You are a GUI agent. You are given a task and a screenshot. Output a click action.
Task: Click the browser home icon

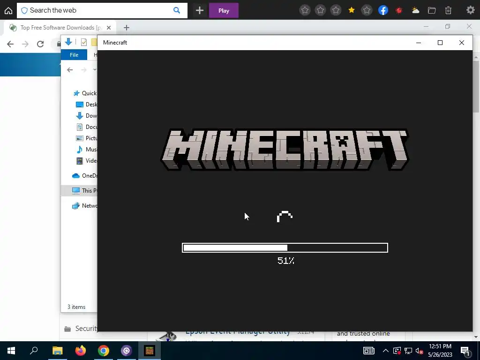tap(8, 10)
